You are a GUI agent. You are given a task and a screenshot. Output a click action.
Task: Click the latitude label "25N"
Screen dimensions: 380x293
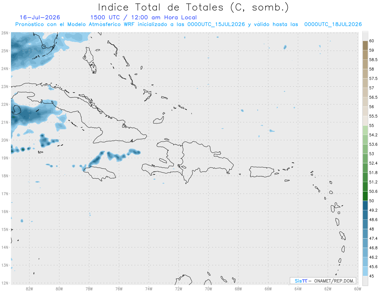[x=4, y=51]
